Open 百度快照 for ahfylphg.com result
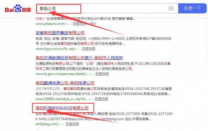 point(72,124)
